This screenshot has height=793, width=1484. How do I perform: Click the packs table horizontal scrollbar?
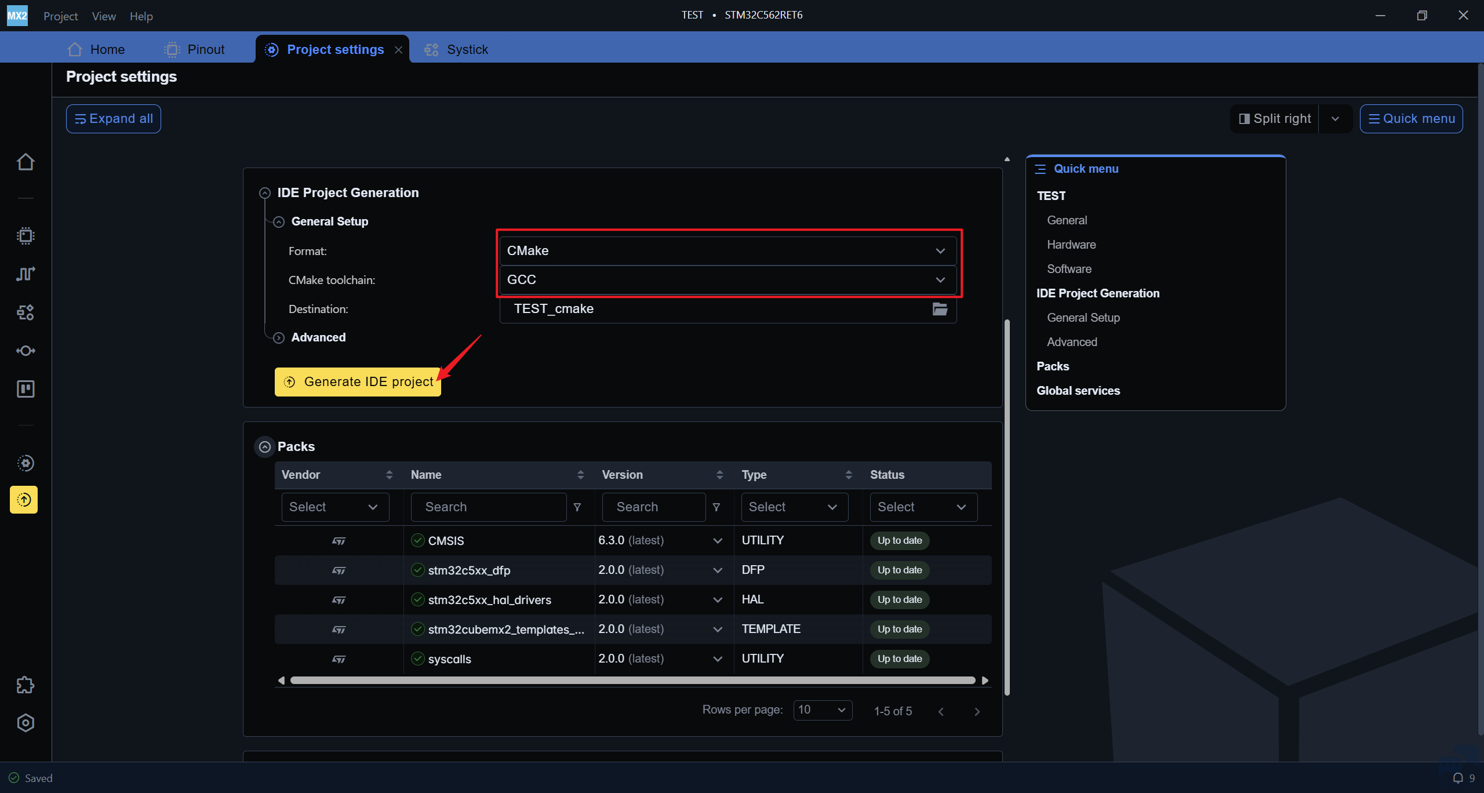[632, 681]
